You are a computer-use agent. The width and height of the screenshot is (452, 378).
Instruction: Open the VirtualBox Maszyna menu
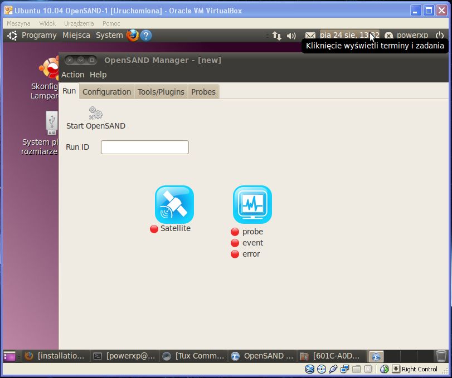(x=18, y=23)
